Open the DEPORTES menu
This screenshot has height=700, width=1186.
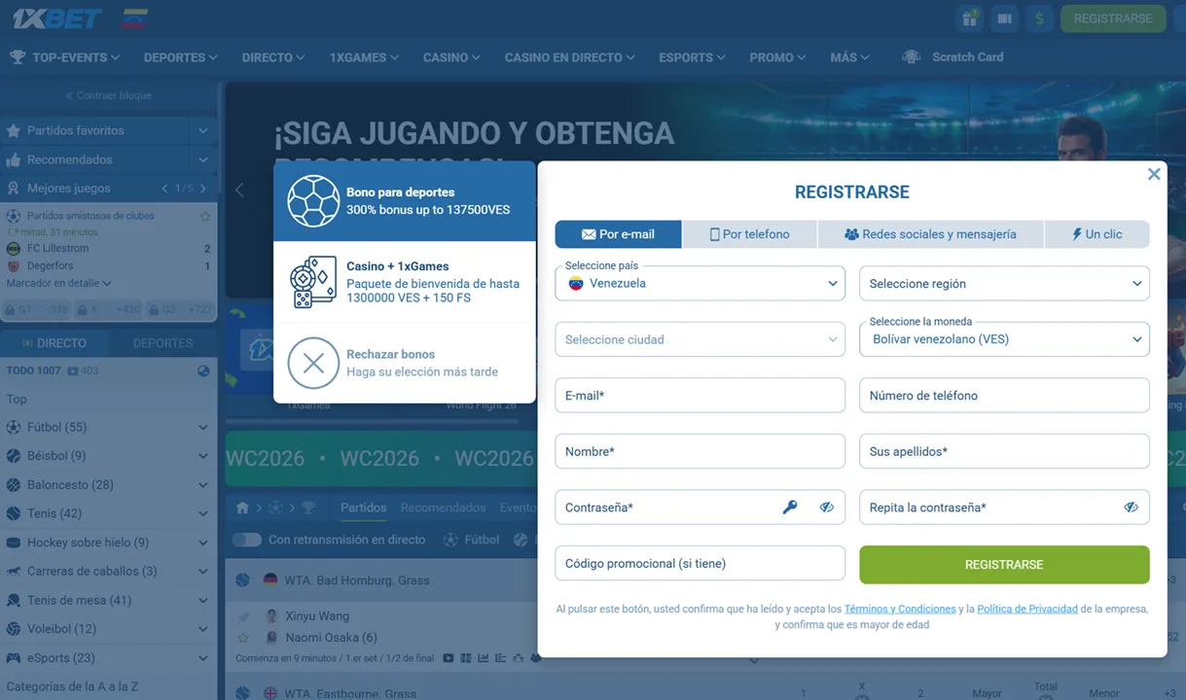pyautogui.click(x=181, y=57)
